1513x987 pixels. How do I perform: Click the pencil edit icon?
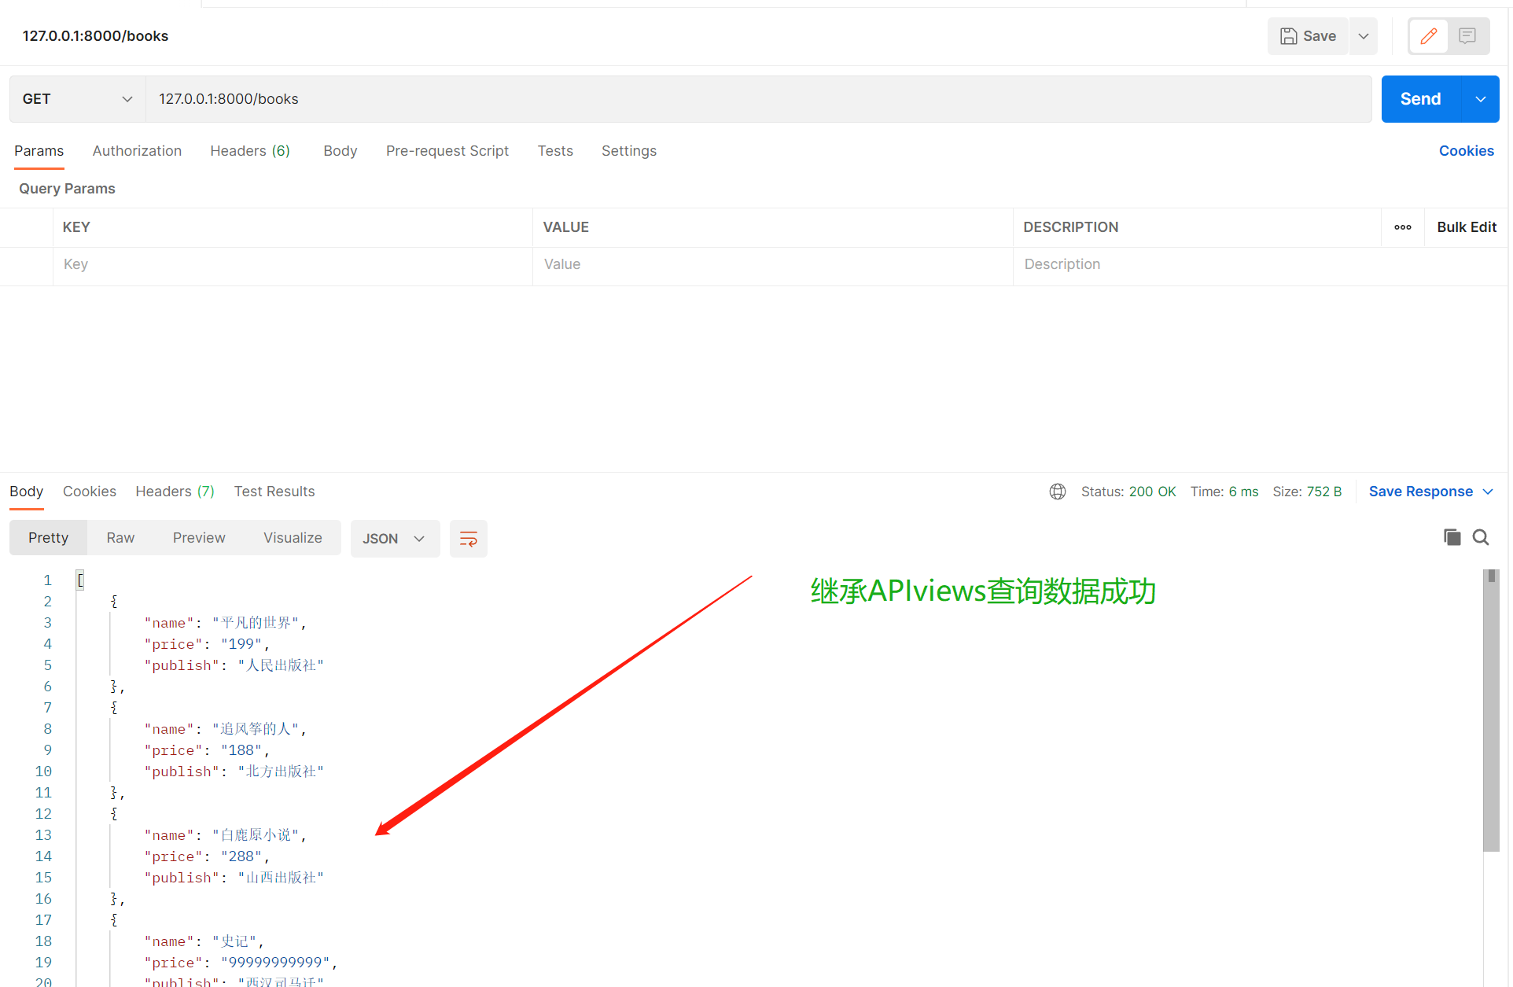click(1428, 36)
